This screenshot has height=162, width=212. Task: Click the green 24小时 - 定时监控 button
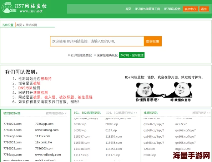click(x=132, y=55)
